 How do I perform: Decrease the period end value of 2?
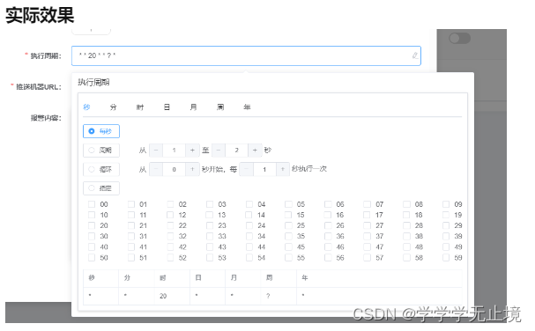219,151
